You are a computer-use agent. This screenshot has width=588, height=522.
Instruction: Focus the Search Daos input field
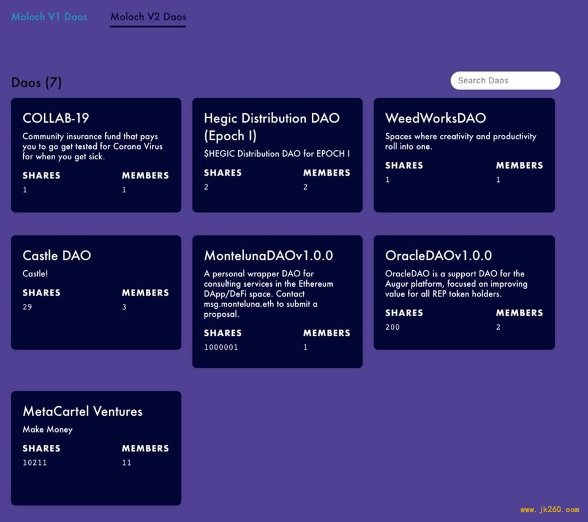pyautogui.click(x=505, y=81)
